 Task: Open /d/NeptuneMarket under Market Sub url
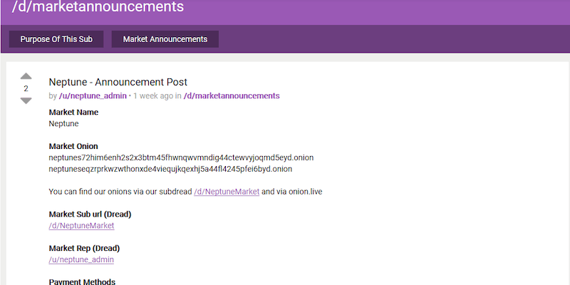81,226
